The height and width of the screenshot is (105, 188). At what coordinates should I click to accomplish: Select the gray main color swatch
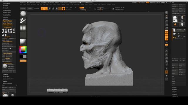25,57
